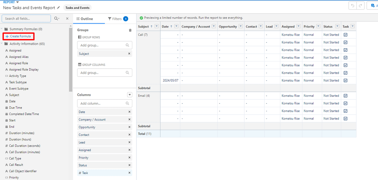378x180 pixels.
Task: Select Due Time field in list
Action: point(15,107)
